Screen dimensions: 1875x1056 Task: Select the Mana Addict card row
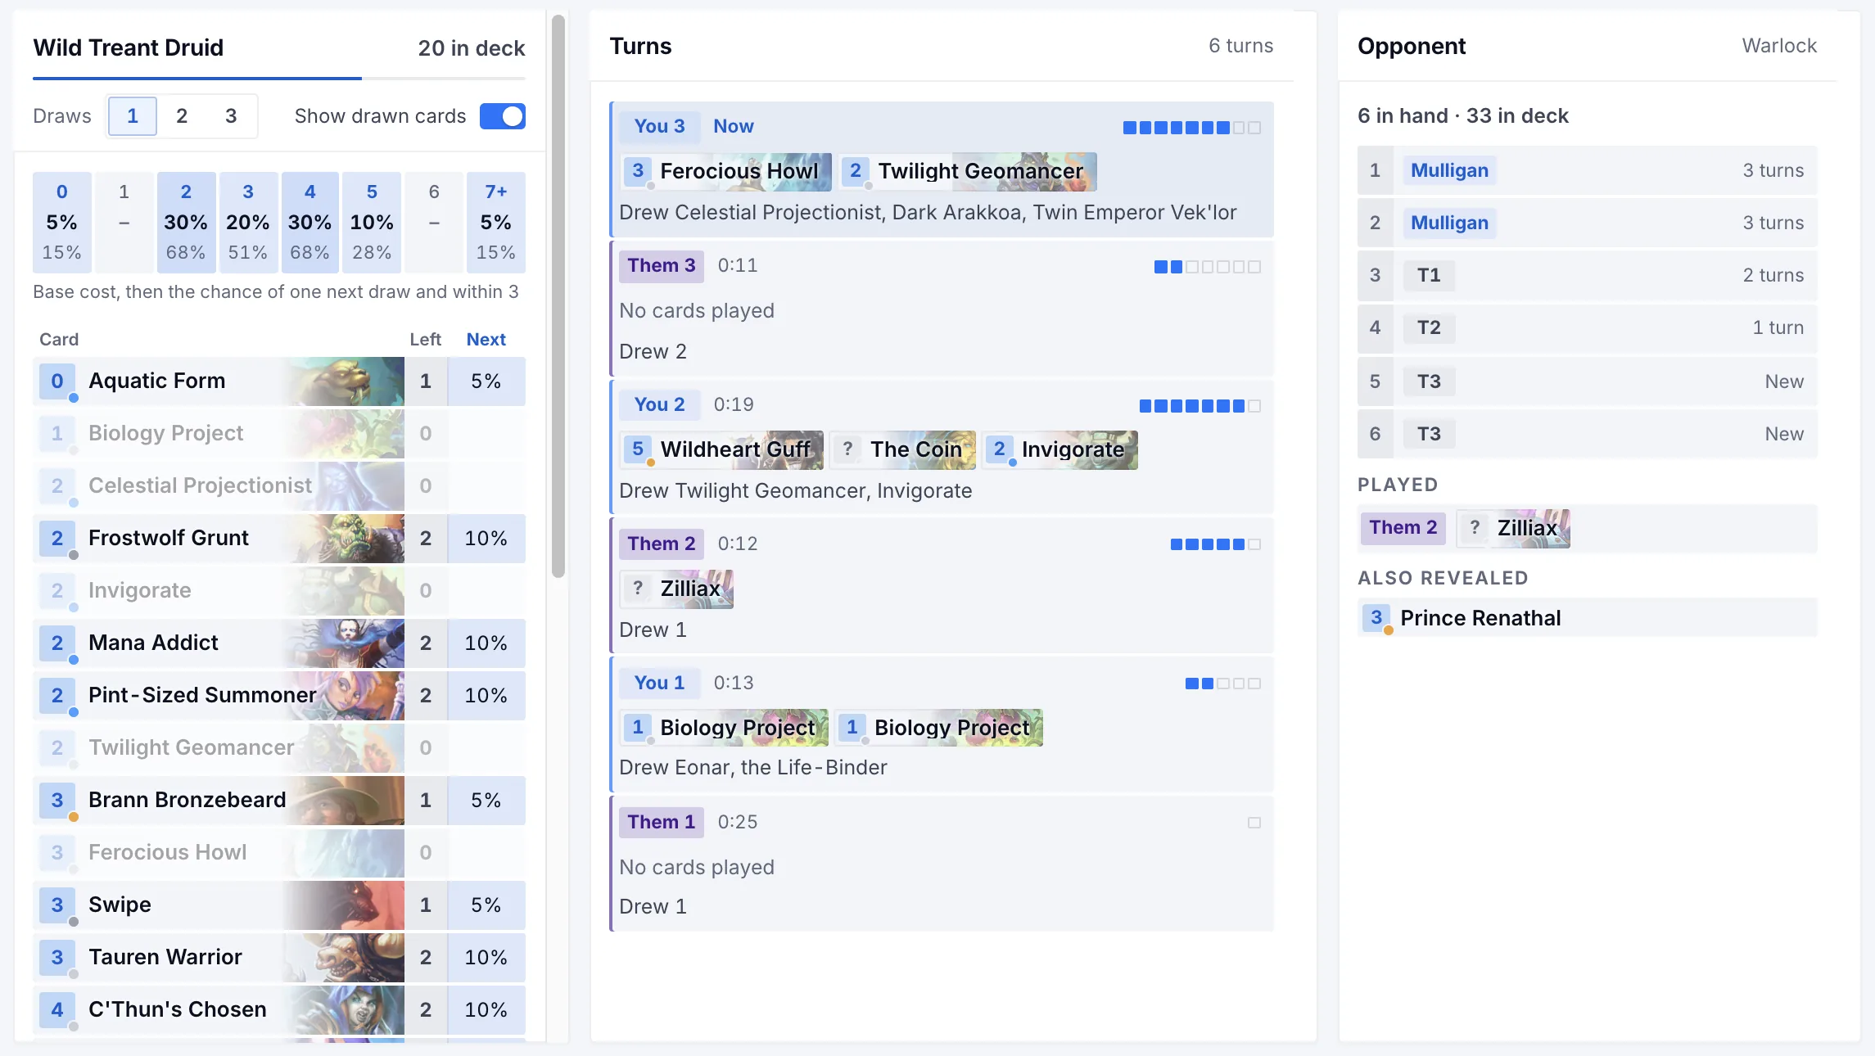coord(279,643)
